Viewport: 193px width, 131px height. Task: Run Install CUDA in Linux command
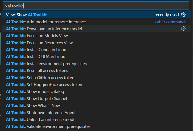tap(97, 57)
